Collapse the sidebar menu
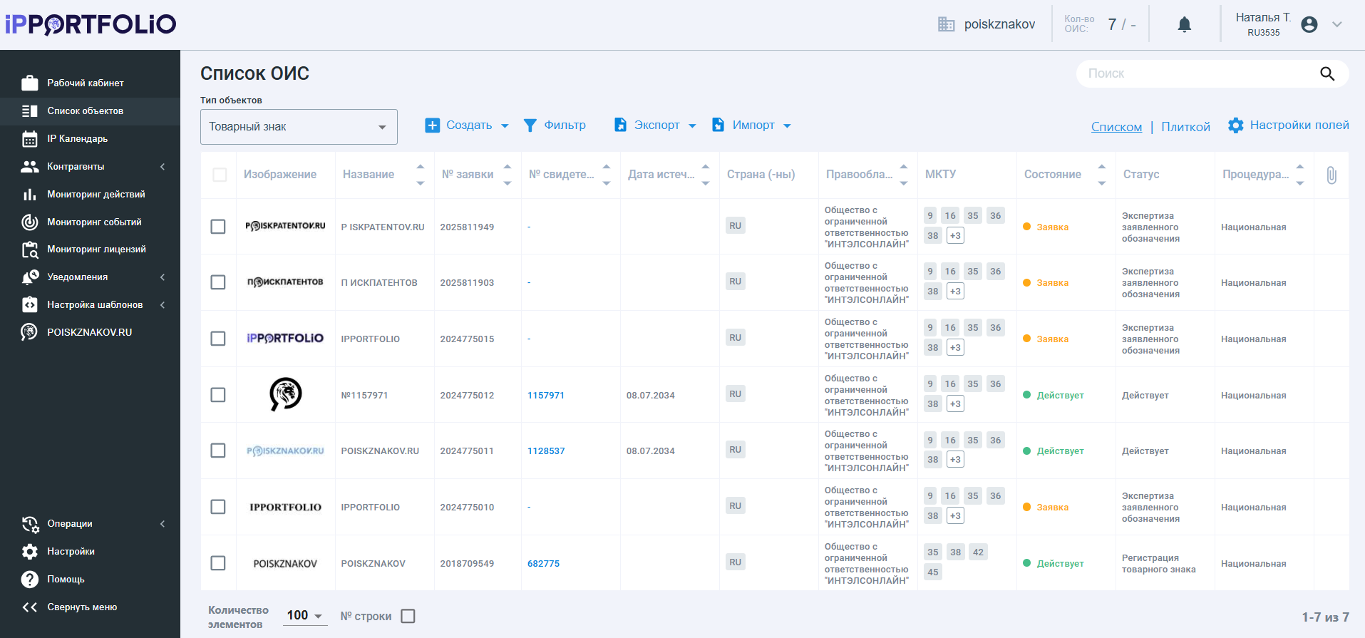The image size is (1365, 638). pos(81,607)
